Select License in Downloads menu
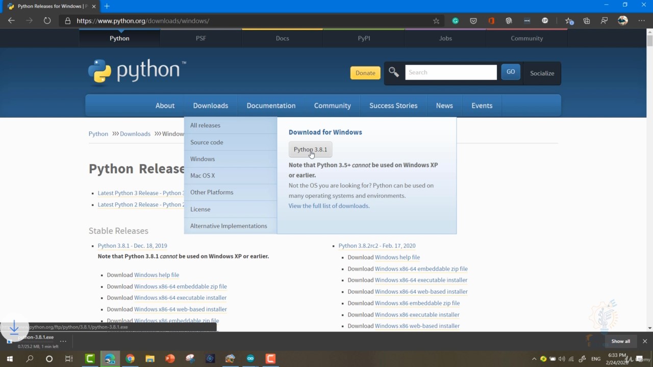The image size is (653, 367). pos(231,209)
